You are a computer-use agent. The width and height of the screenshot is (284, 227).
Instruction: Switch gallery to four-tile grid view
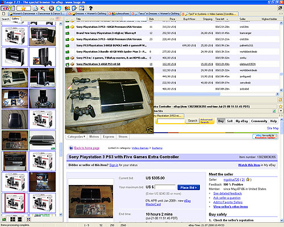[x=12, y=220]
